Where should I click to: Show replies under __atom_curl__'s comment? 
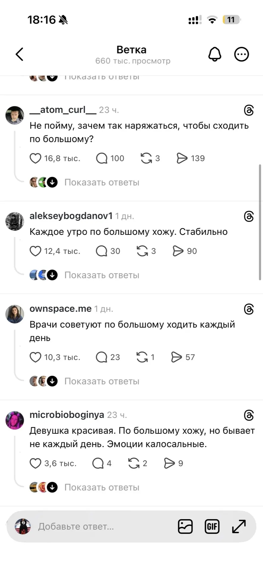coord(102,182)
